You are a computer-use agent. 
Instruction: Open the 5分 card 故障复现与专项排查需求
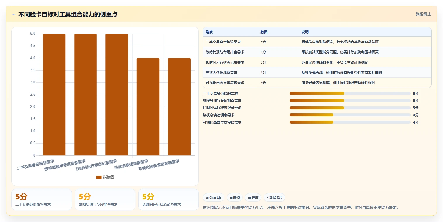click(105, 200)
